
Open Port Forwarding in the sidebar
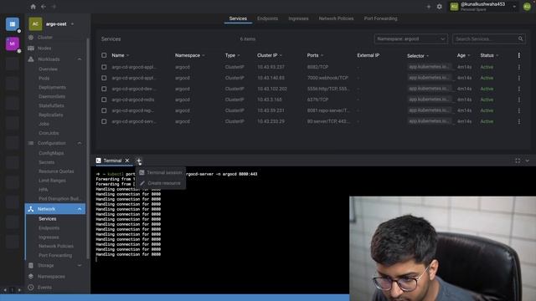55,255
